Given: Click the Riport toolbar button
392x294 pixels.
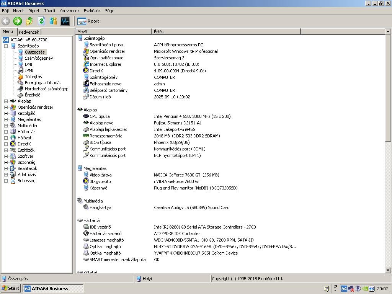Looking at the screenshot, I should (88, 21).
